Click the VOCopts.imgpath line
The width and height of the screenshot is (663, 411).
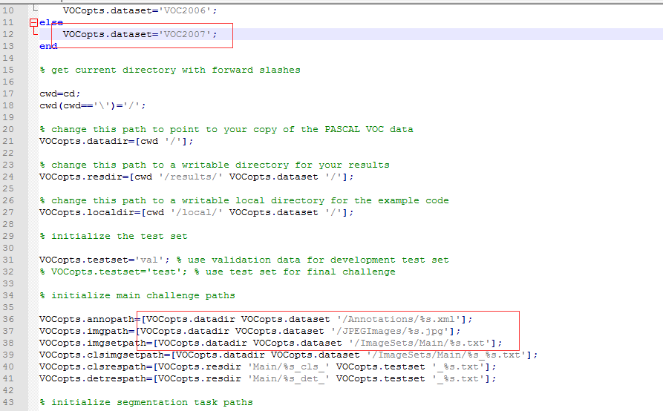pos(250,331)
